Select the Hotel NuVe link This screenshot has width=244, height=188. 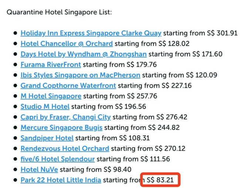39,169
